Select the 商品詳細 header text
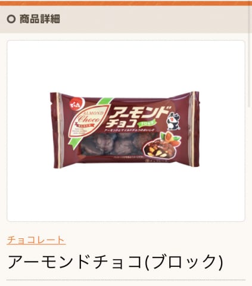The image size is (252, 286). [x=40, y=19]
